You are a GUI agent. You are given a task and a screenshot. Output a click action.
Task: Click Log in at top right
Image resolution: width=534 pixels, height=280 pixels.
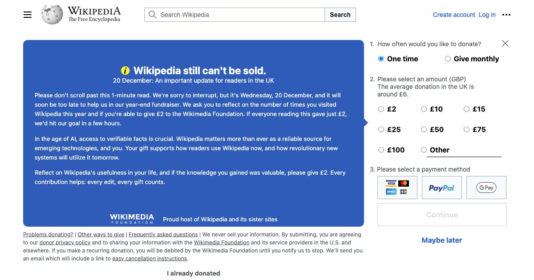(x=487, y=15)
